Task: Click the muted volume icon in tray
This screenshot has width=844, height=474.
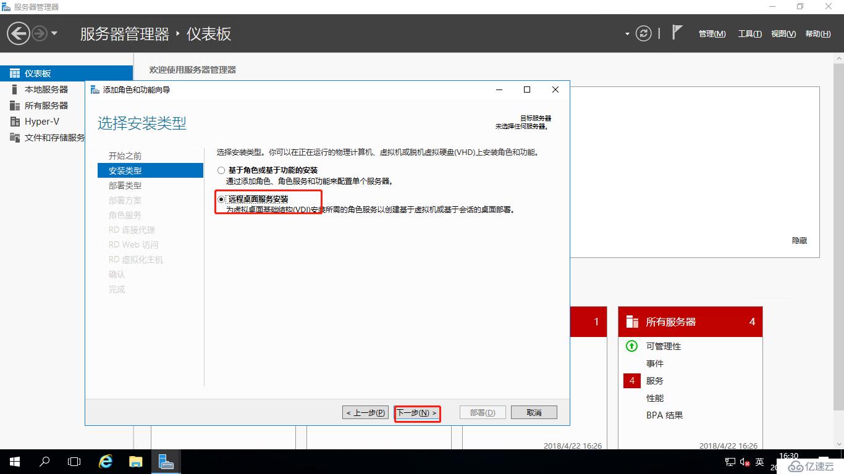Action: pyautogui.click(x=745, y=462)
